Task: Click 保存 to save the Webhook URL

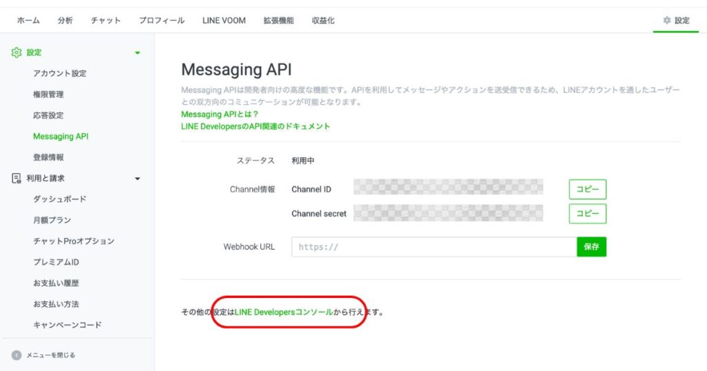Action: coord(592,247)
